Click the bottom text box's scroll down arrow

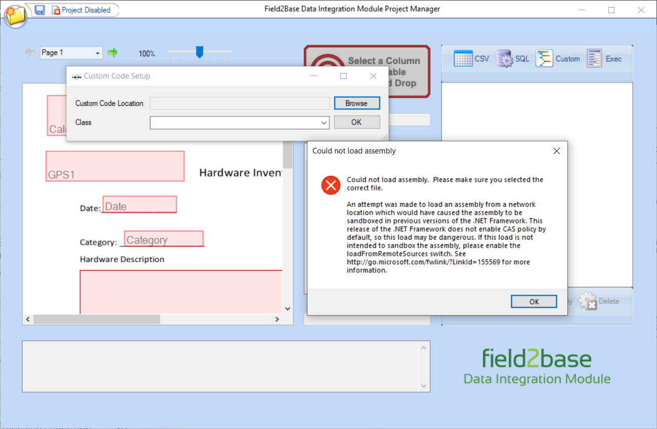click(424, 386)
